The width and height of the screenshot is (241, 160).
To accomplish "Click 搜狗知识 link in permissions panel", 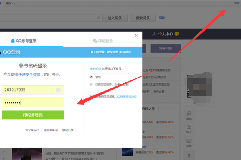I will tap(96, 69).
